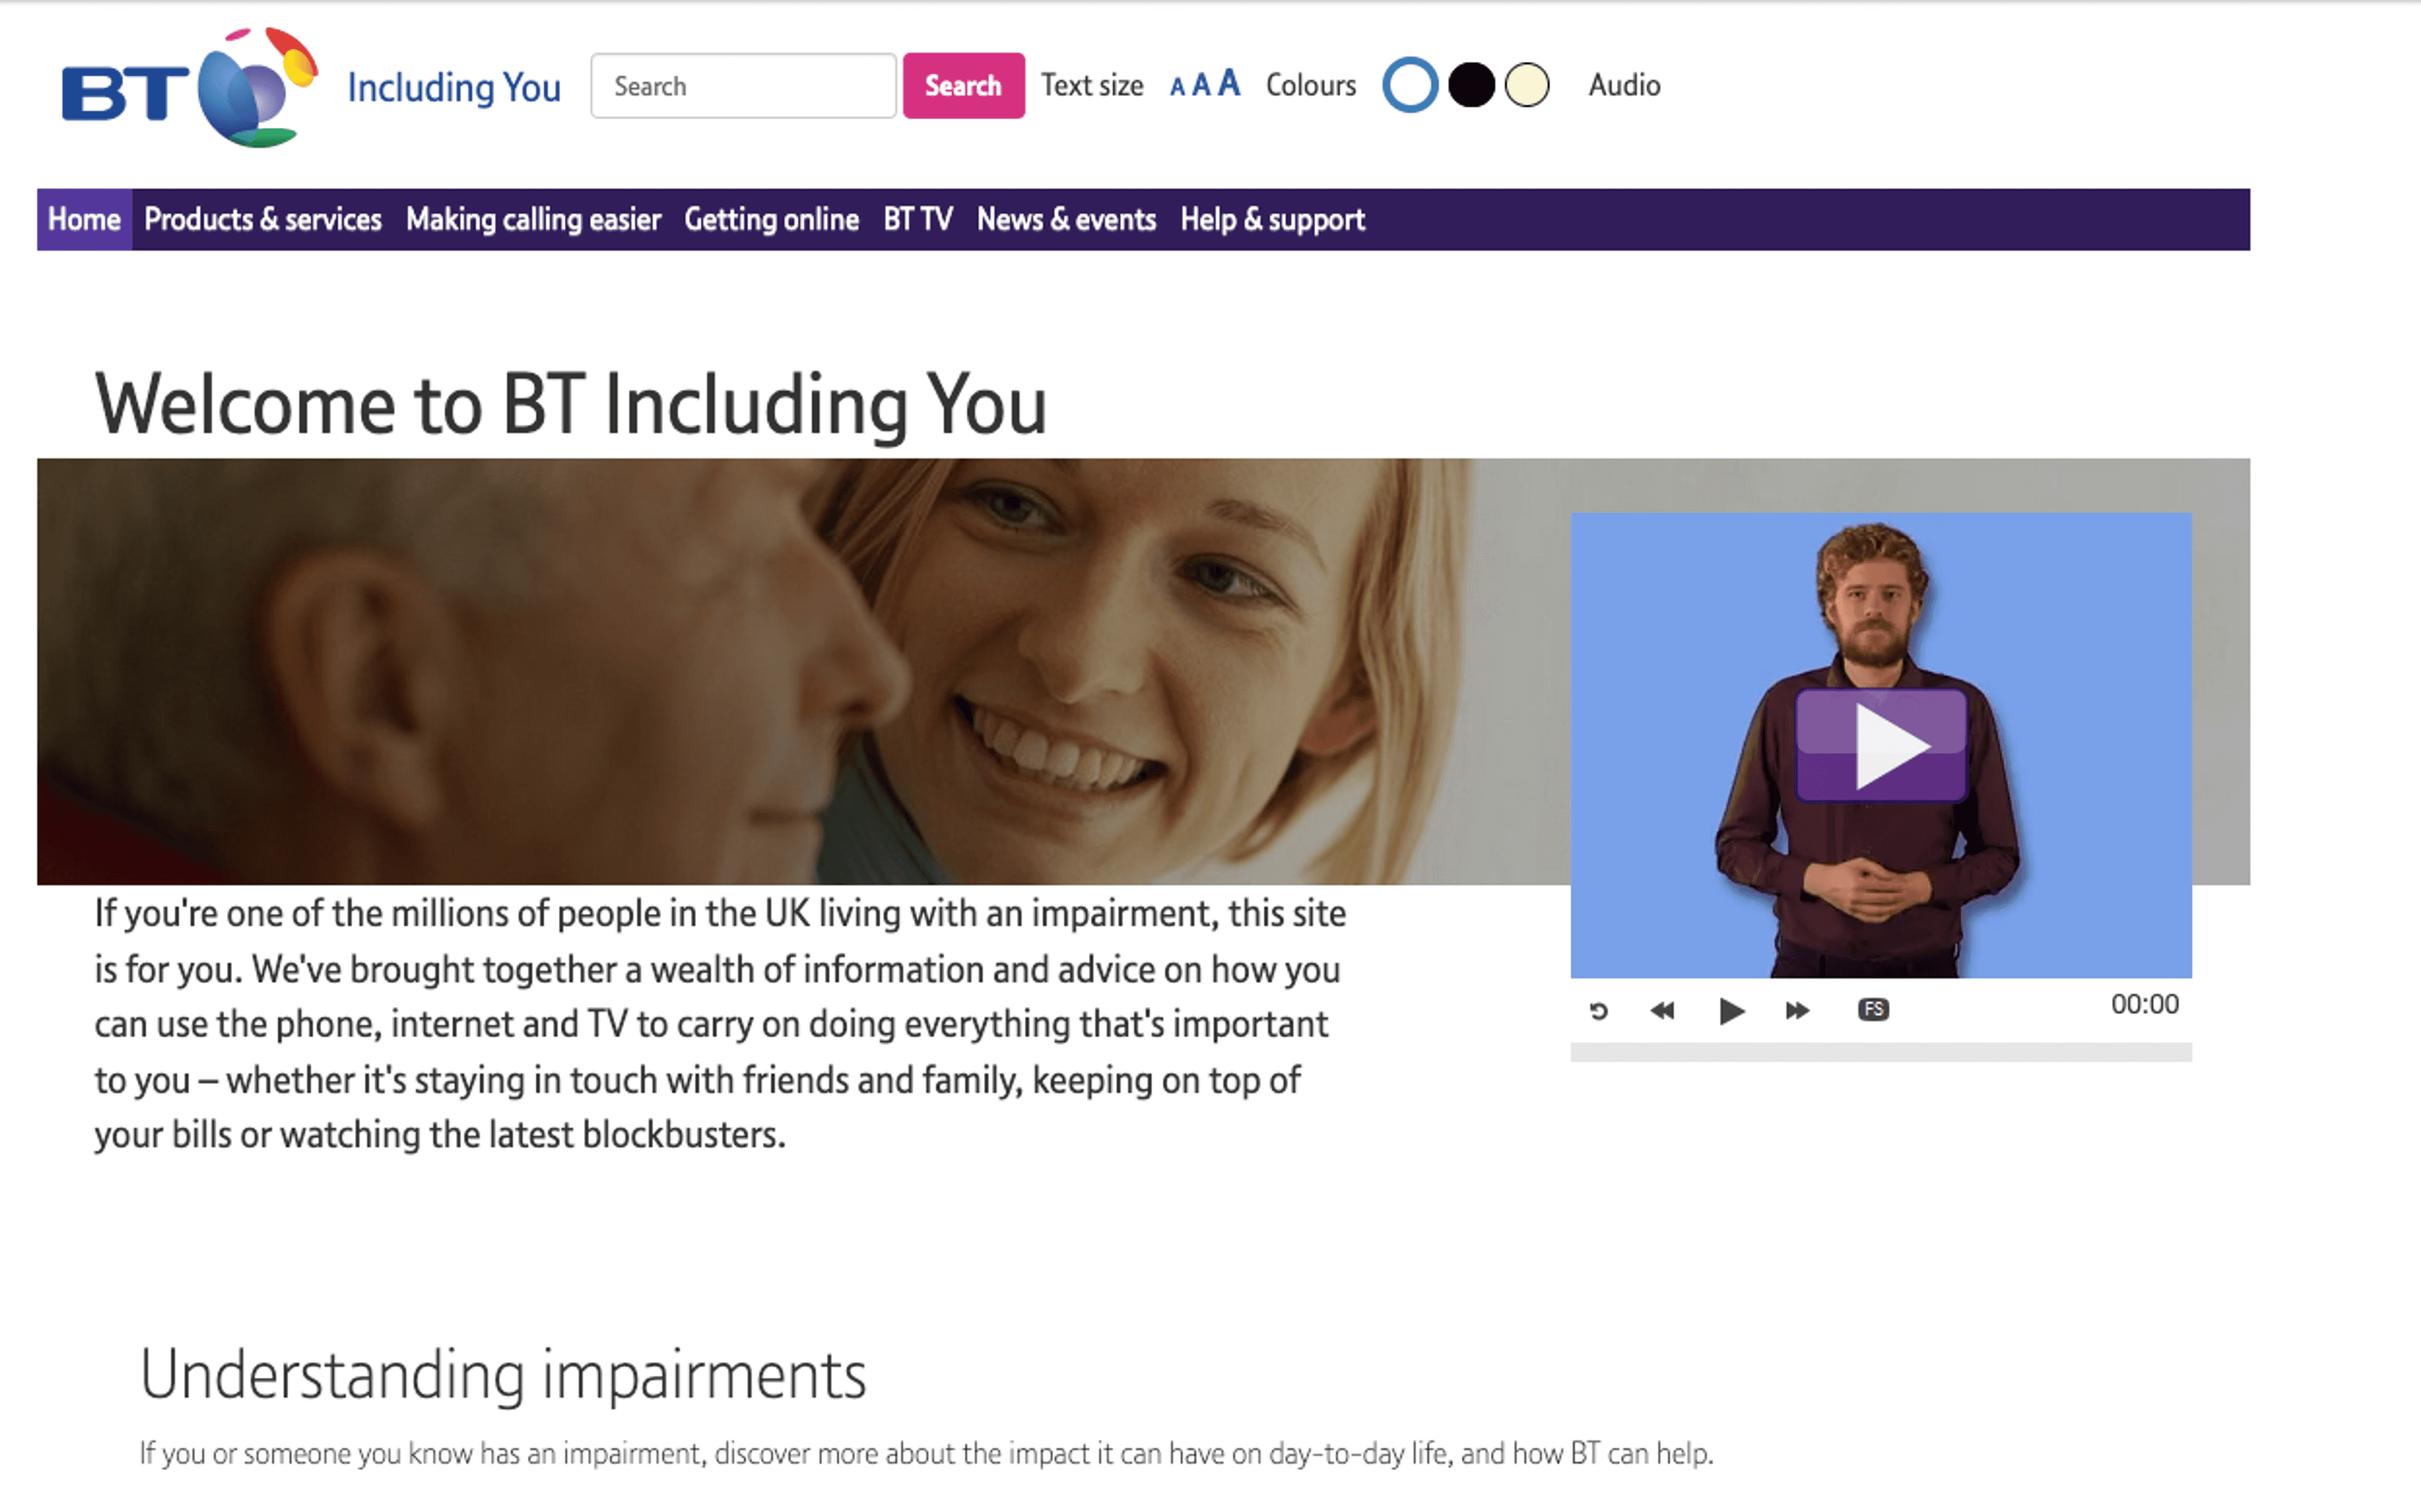The image size is (2421, 1512).
Task: Click the video progress bar
Action: coord(1881,1052)
